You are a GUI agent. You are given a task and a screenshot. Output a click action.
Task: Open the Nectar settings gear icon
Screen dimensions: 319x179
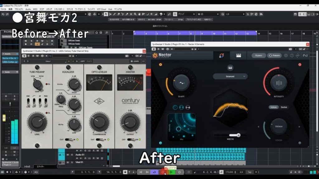tap(286, 56)
